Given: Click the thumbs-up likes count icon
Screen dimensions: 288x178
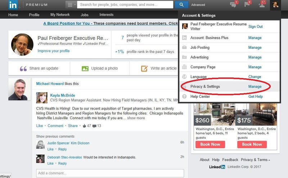Looking at the screenshot, I should point(84,126).
